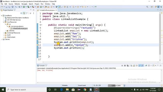The width and height of the screenshot is (163, 92).
Task: Click the garbage collector trash icon
Action: pos(125,86)
